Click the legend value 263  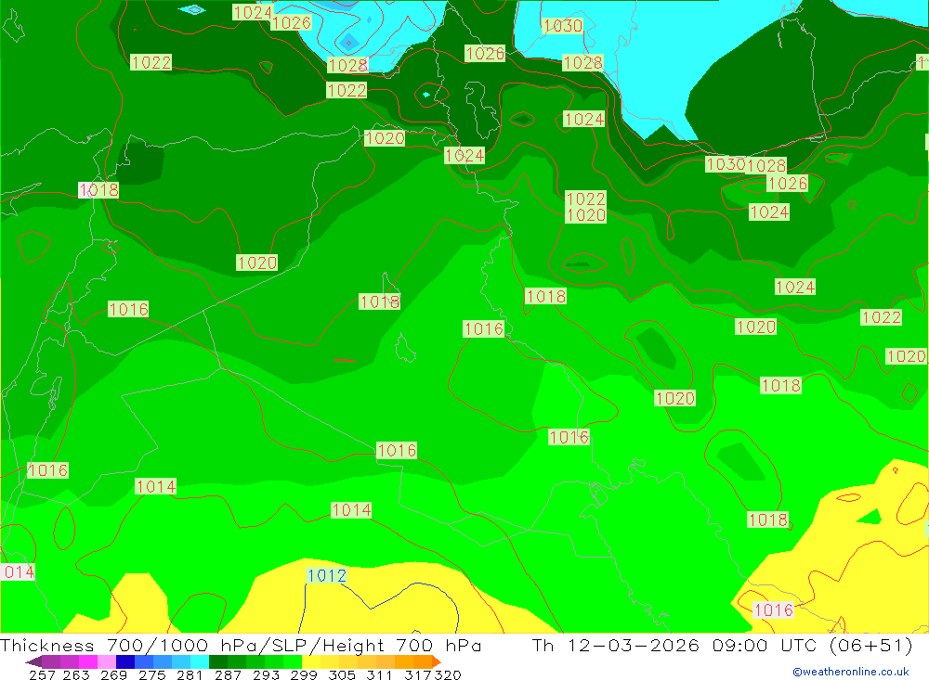coord(76,674)
